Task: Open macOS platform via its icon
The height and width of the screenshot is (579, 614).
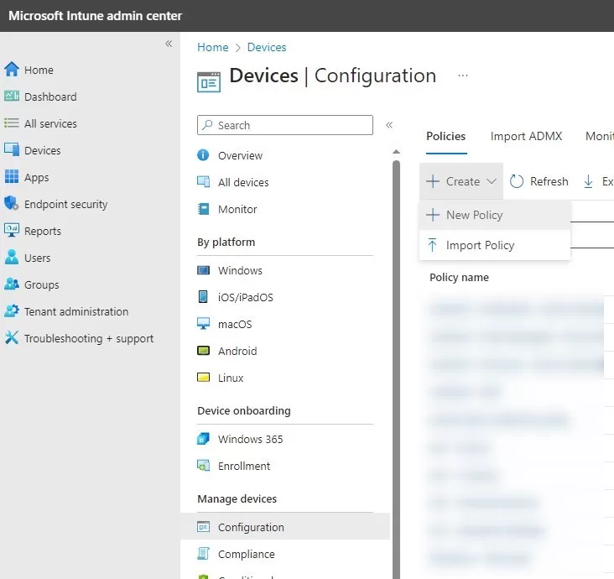Action: (x=203, y=324)
